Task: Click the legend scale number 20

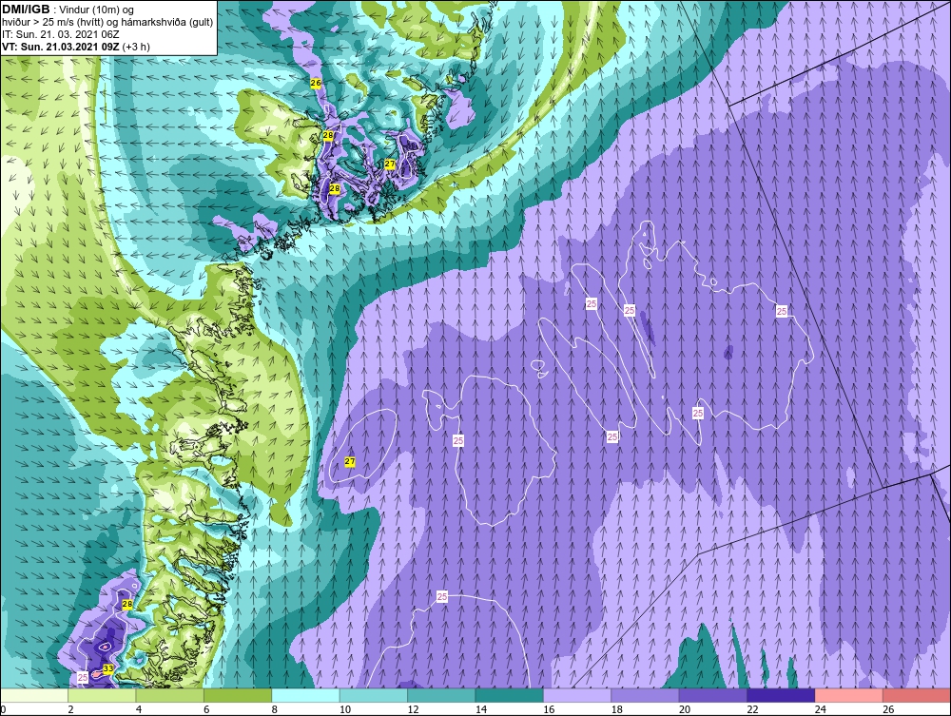Action: pos(685,709)
